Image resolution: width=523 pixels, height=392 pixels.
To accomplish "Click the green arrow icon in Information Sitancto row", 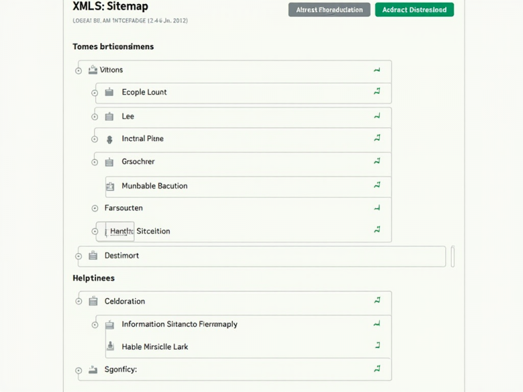I will (x=377, y=324).
